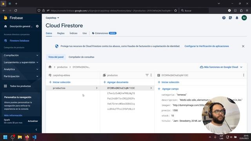
Task: Expand Lanzamiento y supervisión section
Action: [x=21, y=62]
